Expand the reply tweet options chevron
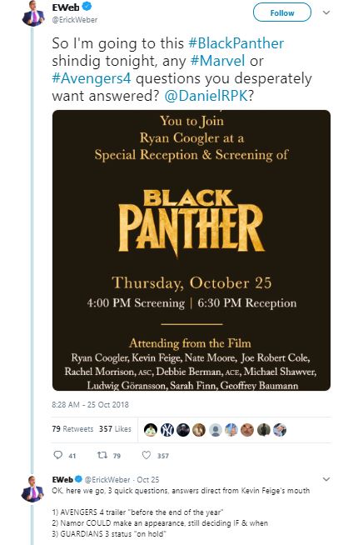The height and width of the screenshot is (545, 353). point(326,479)
